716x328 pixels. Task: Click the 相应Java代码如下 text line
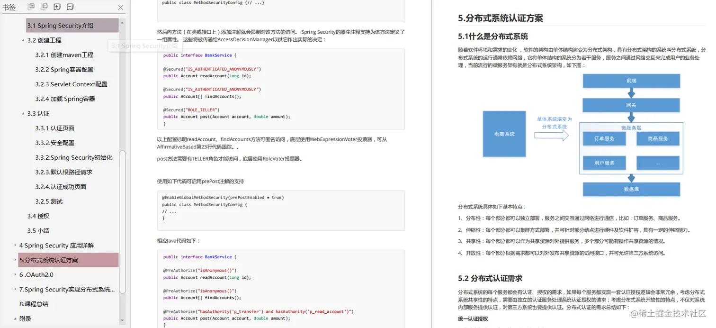coord(179,241)
